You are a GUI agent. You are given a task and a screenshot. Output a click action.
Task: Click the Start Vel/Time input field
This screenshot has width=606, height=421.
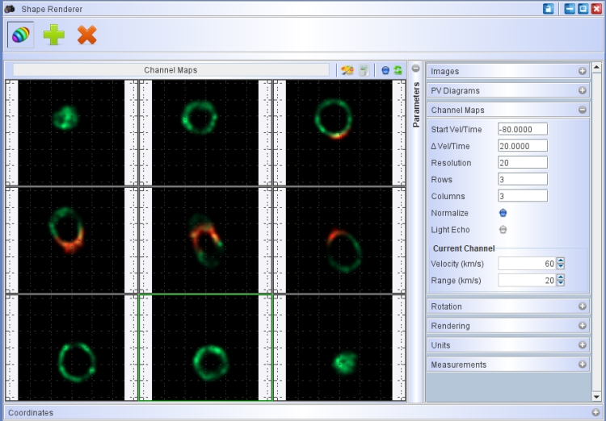click(x=523, y=129)
